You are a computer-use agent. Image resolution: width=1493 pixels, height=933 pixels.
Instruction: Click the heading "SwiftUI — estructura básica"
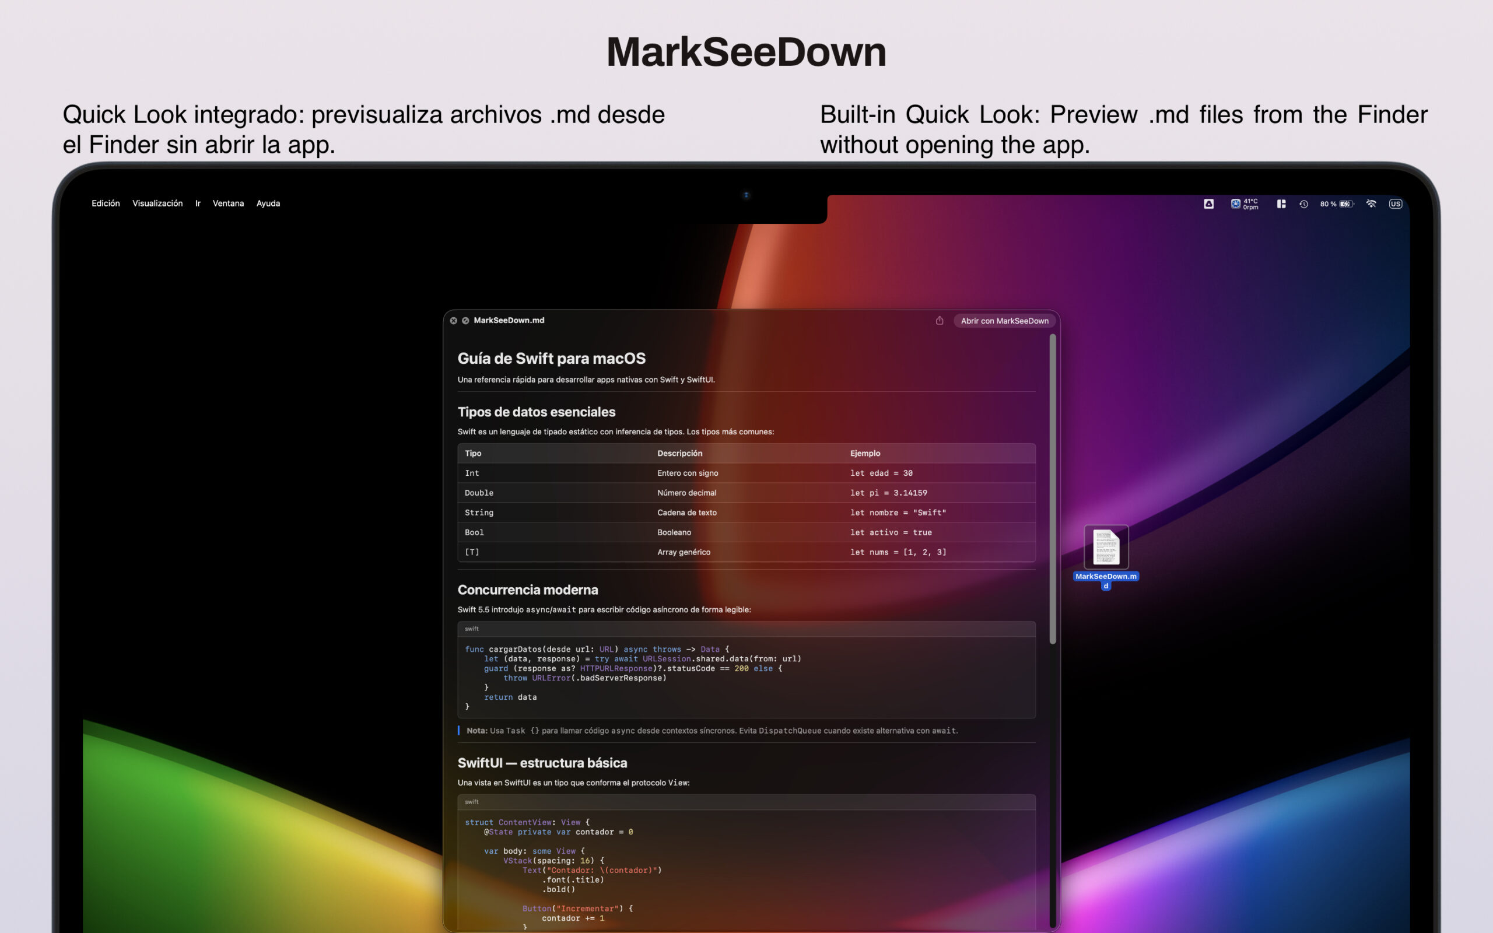tap(542, 763)
